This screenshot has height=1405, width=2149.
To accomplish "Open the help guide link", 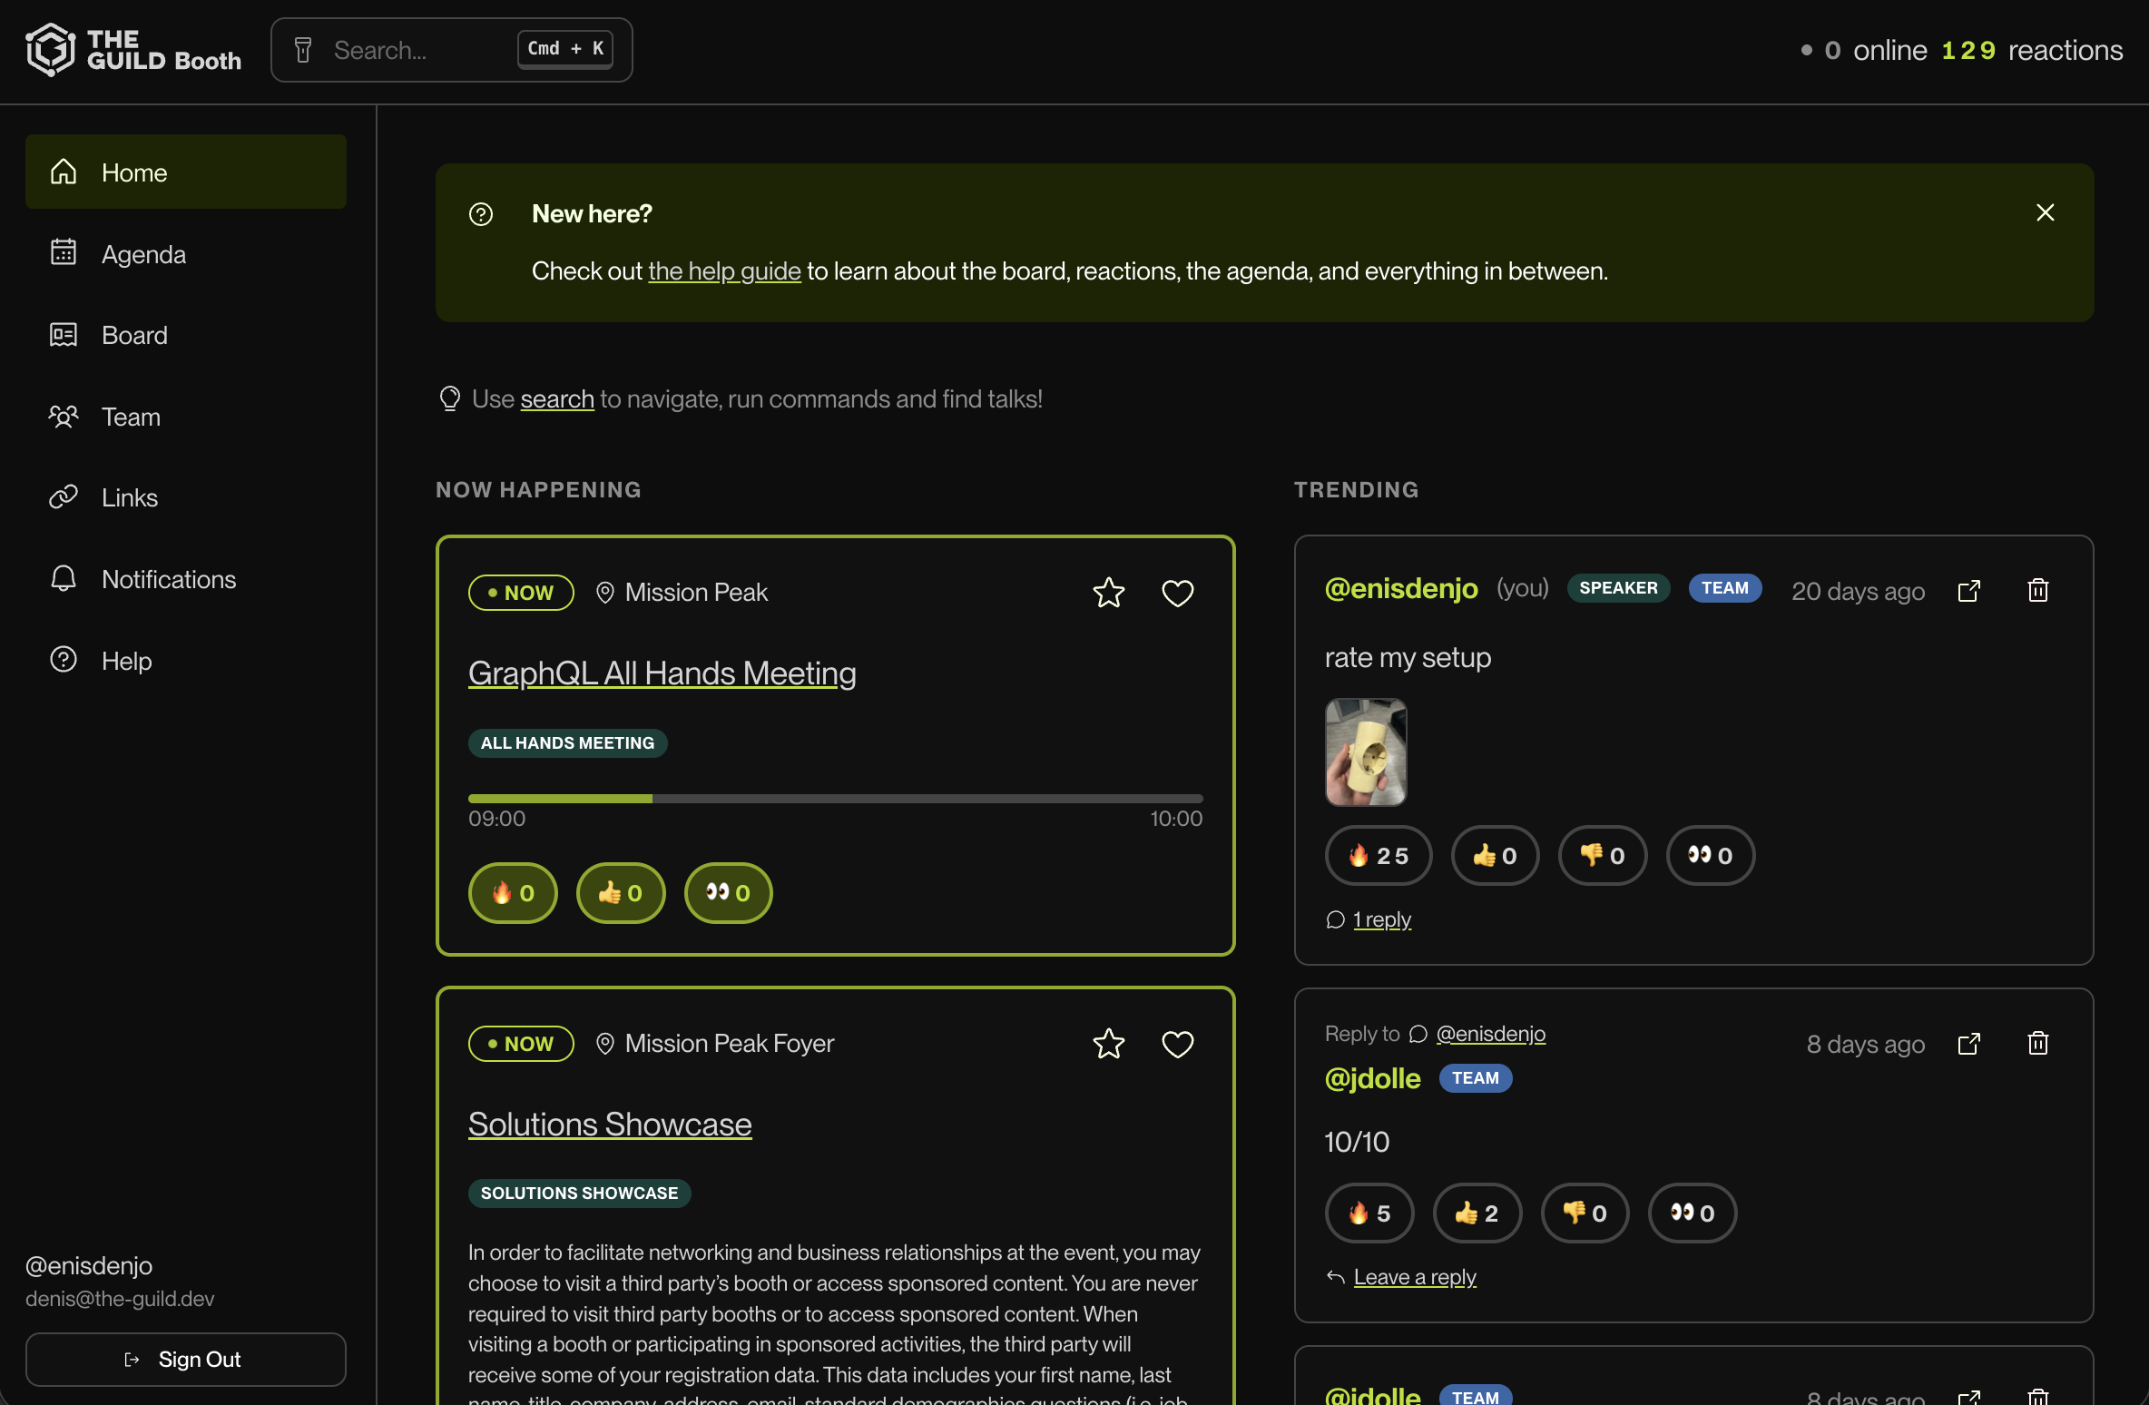I will point(724,270).
